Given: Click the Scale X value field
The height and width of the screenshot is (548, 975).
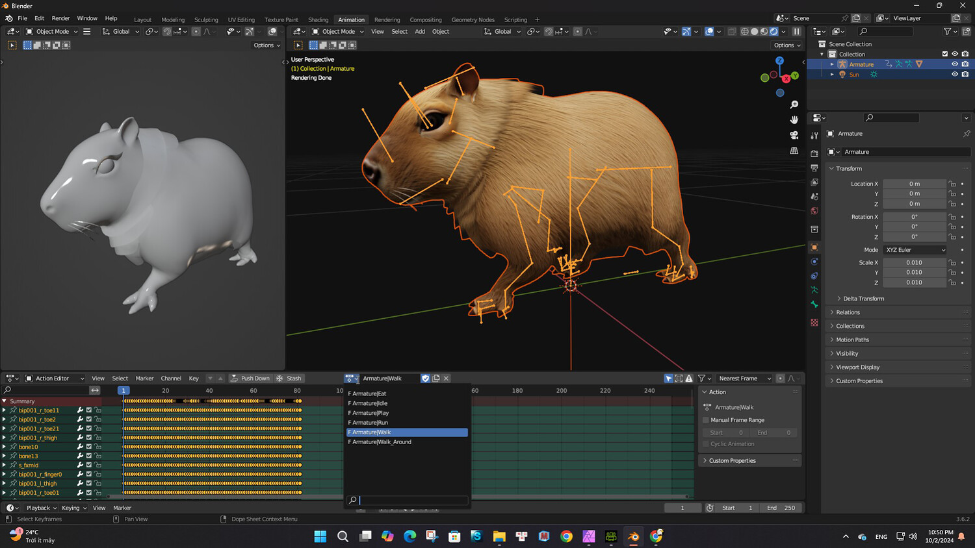Looking at the screenshot, I should 914,263.
